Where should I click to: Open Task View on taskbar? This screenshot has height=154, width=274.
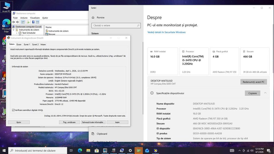71,150
